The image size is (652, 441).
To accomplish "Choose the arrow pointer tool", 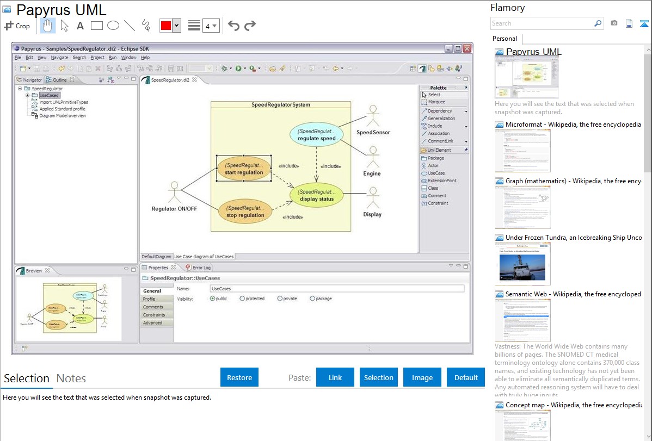I will coord(64,26).
